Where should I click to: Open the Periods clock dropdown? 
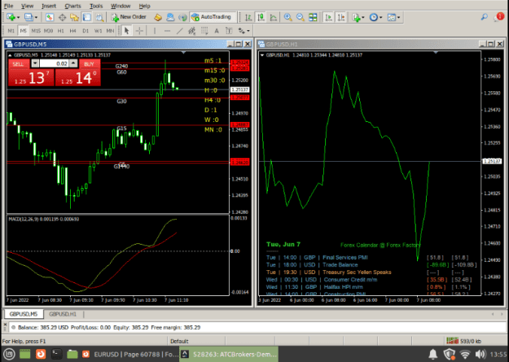point(375,17)
